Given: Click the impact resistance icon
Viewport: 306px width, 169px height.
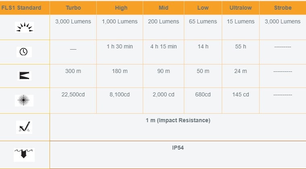Looking at the screenshot, I should pyautogui.click(x=24, y=127).
